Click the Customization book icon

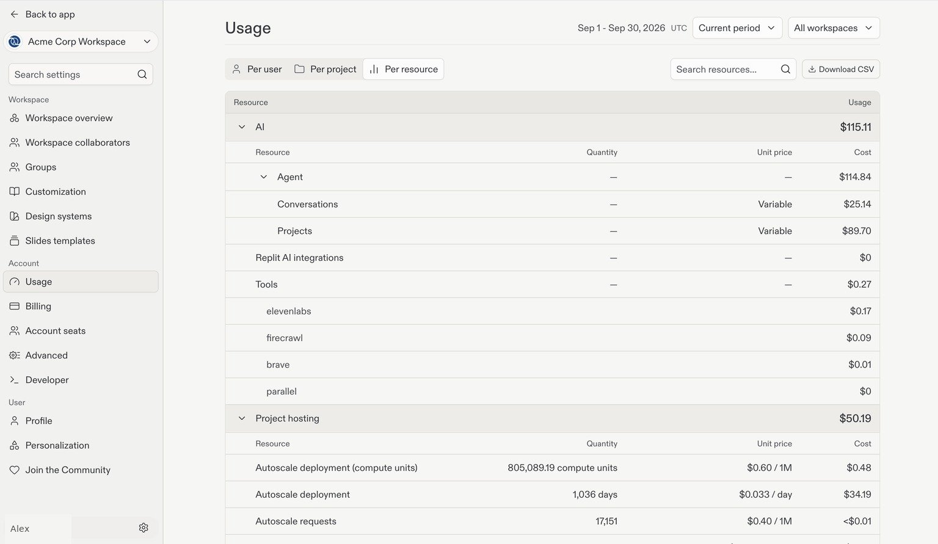(15, 191)
